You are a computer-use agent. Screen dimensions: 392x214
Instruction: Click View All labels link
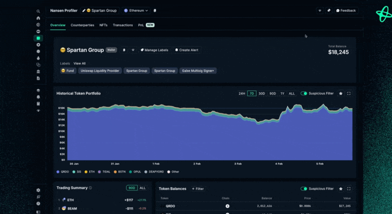pyautogui.click(x=79, y=64)
